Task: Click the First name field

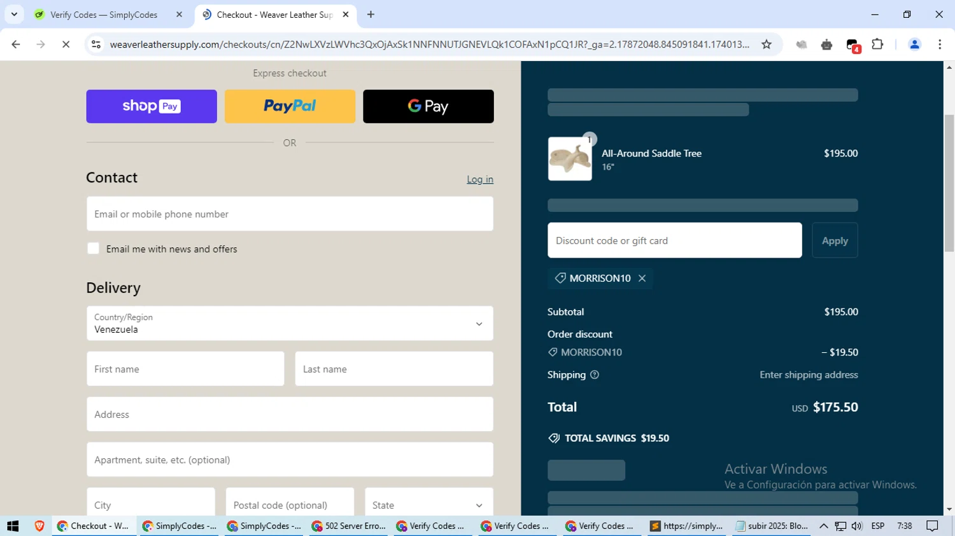Action: click(185, 369)
